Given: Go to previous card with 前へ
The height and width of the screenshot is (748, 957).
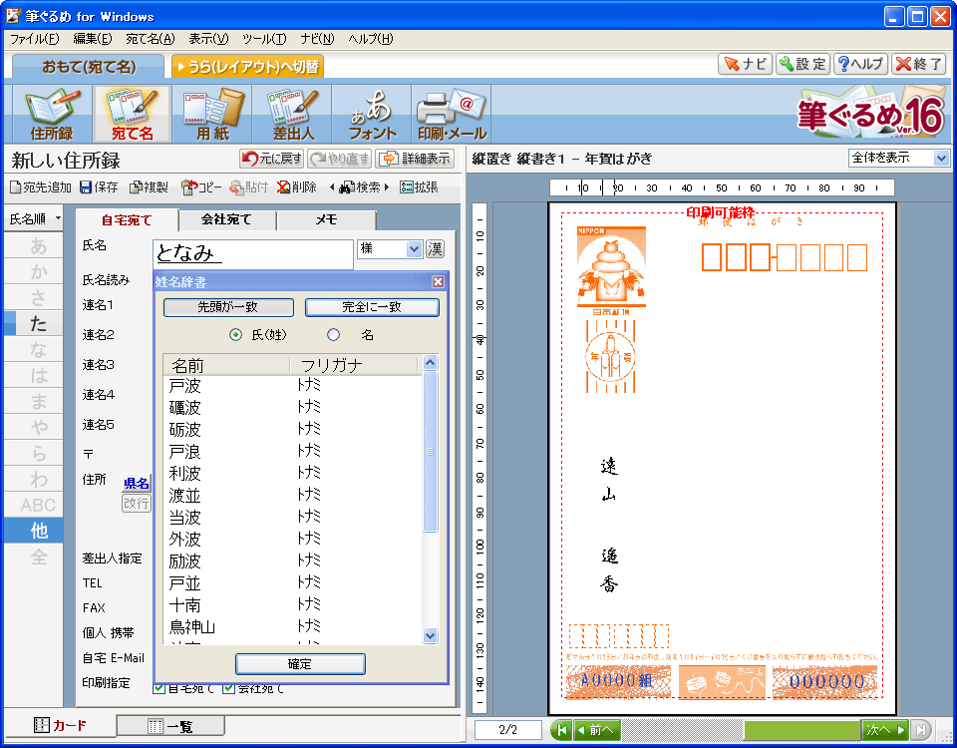Looking at the screenshot, I should (597, 730).
